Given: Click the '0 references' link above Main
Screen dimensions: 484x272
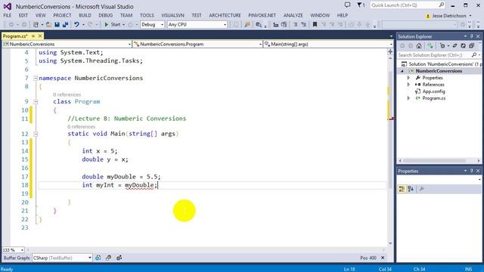Looking at the screenshot, I should pos(82,127).
